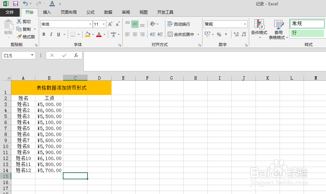Toggle bold formatting
326x194 pixels.
click(x=43, y=34)
